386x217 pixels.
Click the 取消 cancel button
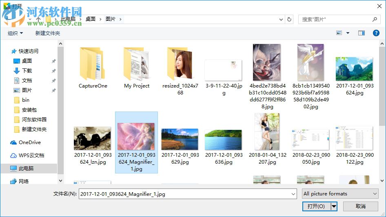pyautogui.click(x=361, y=206)
